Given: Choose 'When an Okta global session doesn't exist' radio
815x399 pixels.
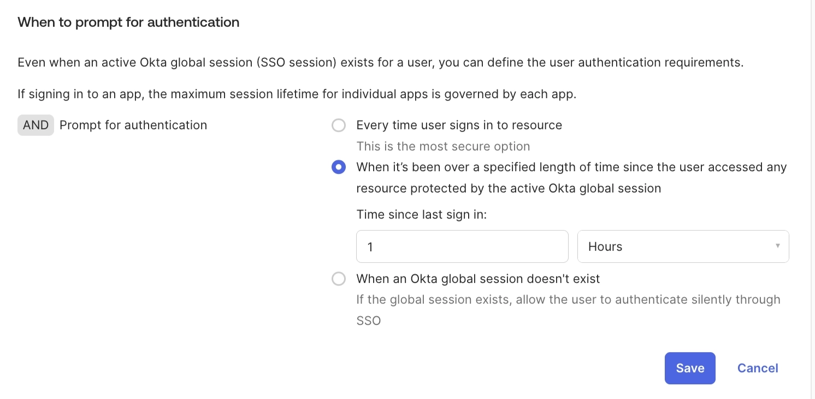Looking at the screenshot, I should click(339, 279).
